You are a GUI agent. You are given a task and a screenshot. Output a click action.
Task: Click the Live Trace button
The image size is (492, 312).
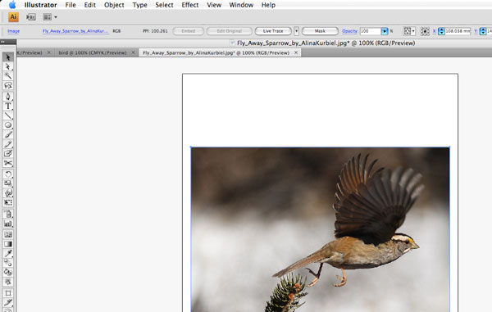273,31
